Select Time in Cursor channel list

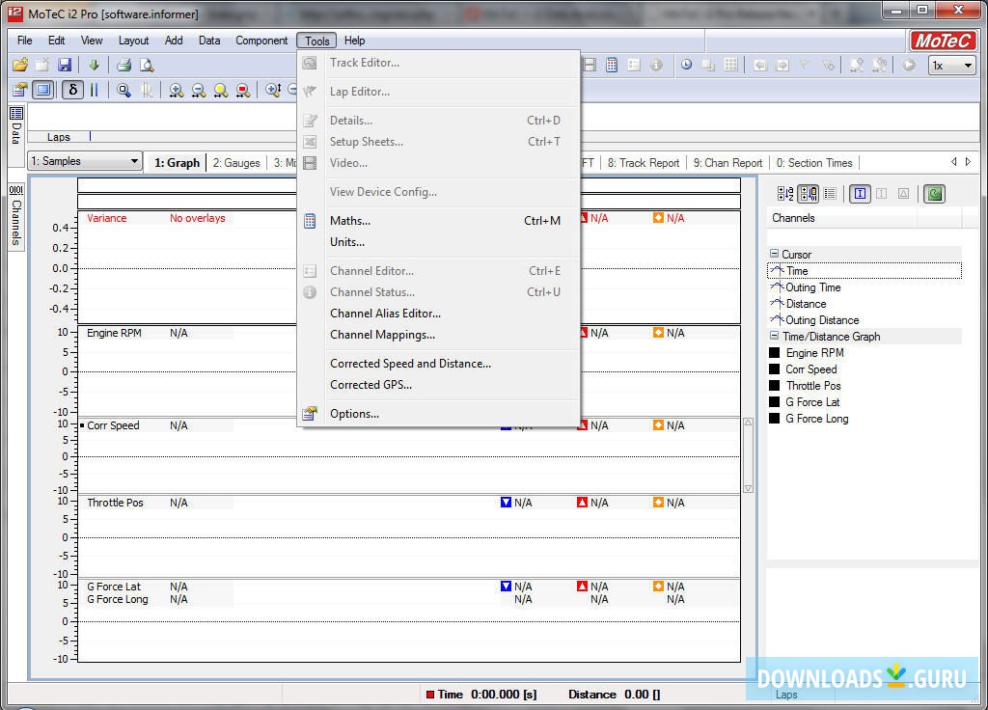click(x=864, y=270)
